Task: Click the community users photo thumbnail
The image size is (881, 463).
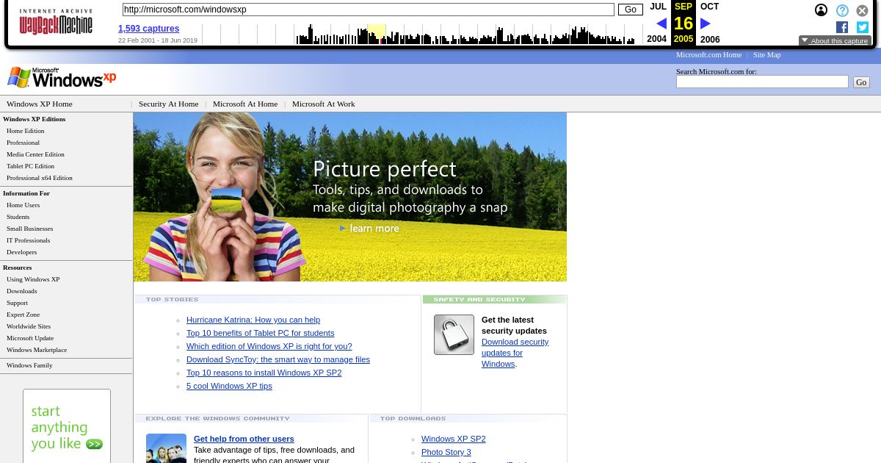Action: pyautogui.click(x=166, y=448)
